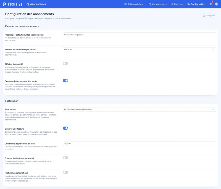This screenshot has height=189, width=221.
Task: Open the Factures menu item
Action: (x=177, y=4)
